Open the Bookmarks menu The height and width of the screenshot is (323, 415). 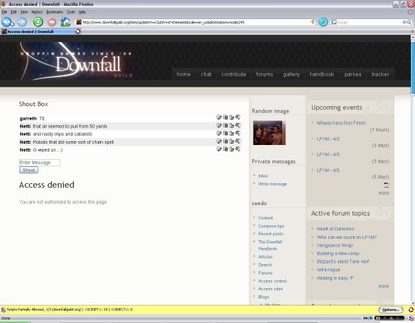click(54, 12)
